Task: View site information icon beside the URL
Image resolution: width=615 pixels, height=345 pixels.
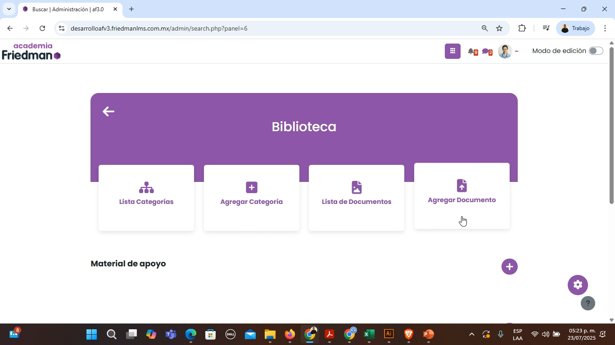Action: point(62,28)
